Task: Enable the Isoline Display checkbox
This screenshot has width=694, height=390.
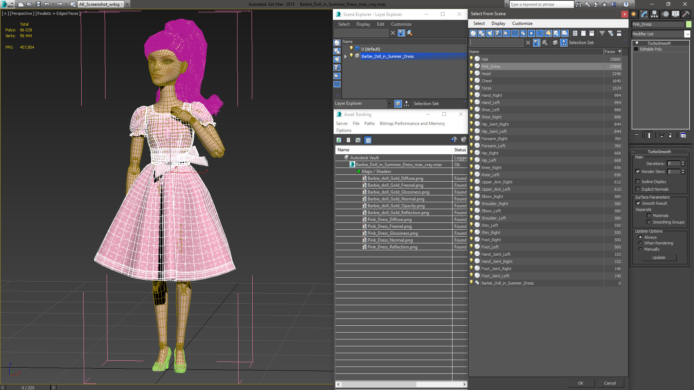Action: 638,182
